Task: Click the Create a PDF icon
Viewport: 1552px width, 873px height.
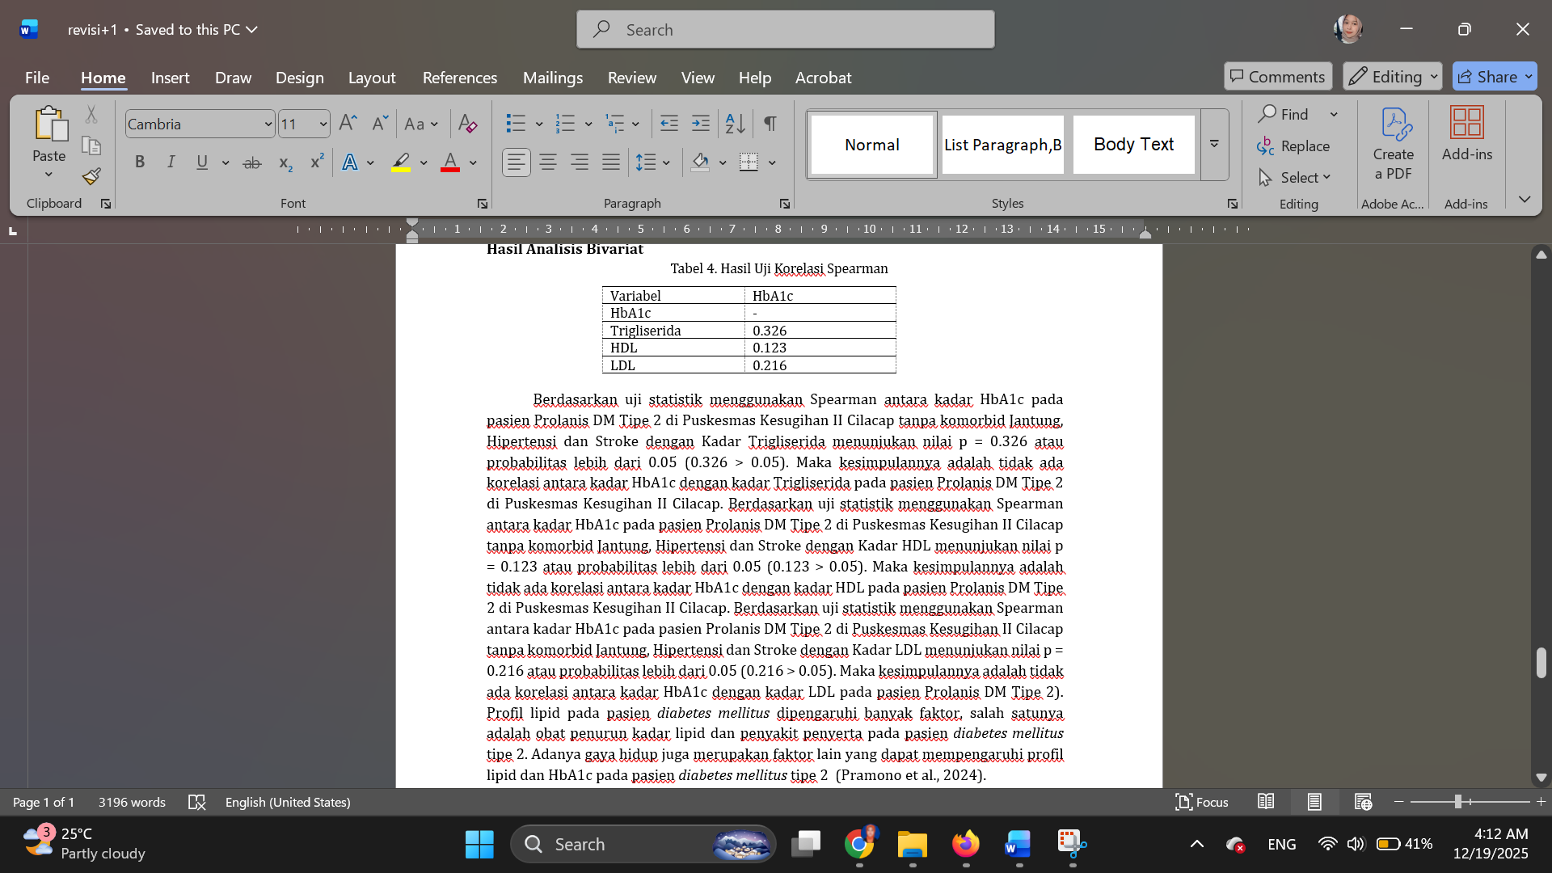Action: (x=1393, y=144)
